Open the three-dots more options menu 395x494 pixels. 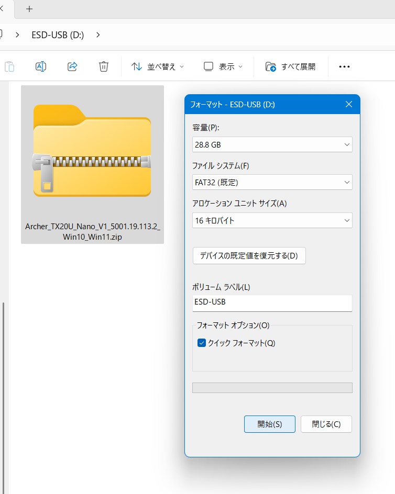(x=344, y=66)
